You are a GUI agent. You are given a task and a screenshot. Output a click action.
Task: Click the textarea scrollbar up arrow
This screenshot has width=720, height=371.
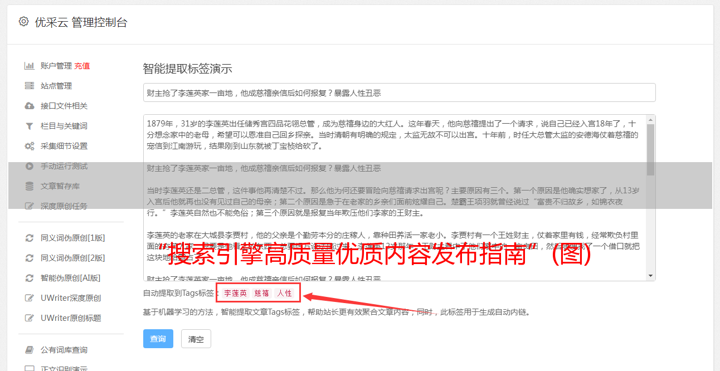tap(650, 120)
